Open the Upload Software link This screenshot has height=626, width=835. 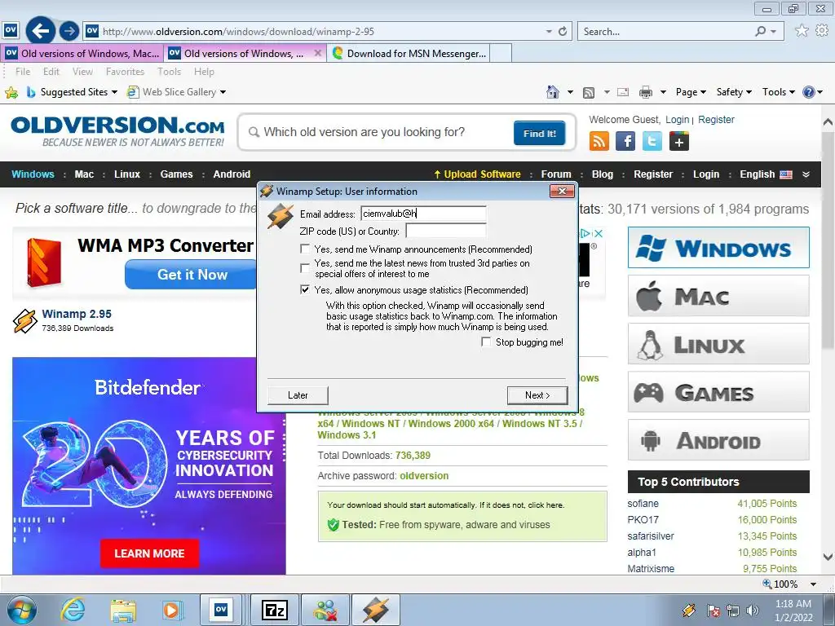point(477,174)
